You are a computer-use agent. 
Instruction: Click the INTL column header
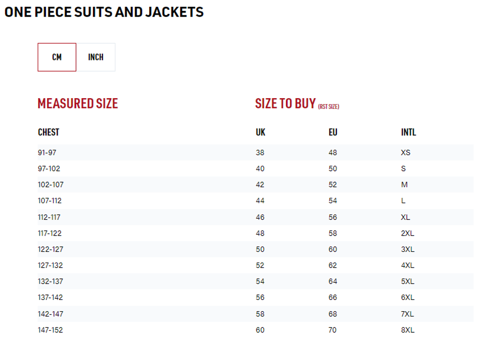click(408, 132)
